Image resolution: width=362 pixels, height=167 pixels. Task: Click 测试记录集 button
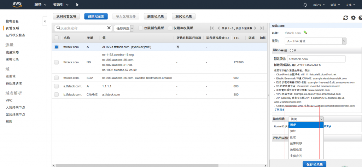184,16
